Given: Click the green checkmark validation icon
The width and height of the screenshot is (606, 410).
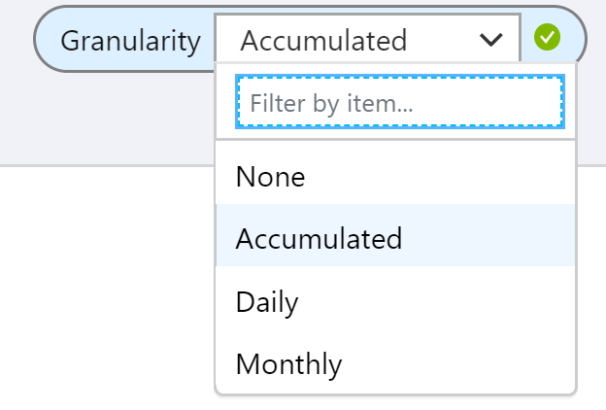Looking at the screenshot, I should [x=548, y=39].
